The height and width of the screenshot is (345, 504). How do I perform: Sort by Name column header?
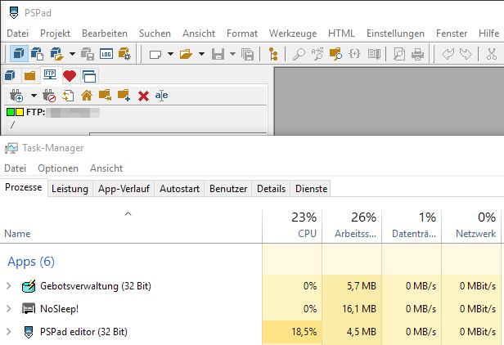tap(131, 226)
